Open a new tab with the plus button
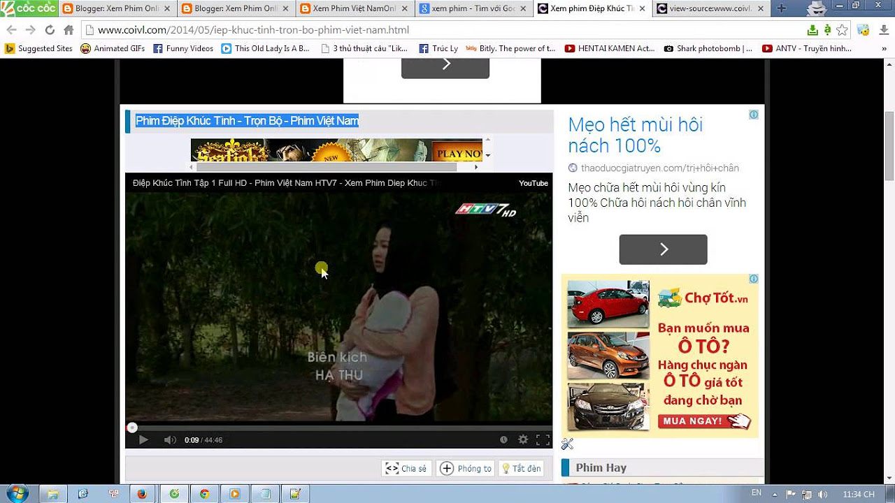This screenshot has width=895, height=503. (x=782, y=8)
